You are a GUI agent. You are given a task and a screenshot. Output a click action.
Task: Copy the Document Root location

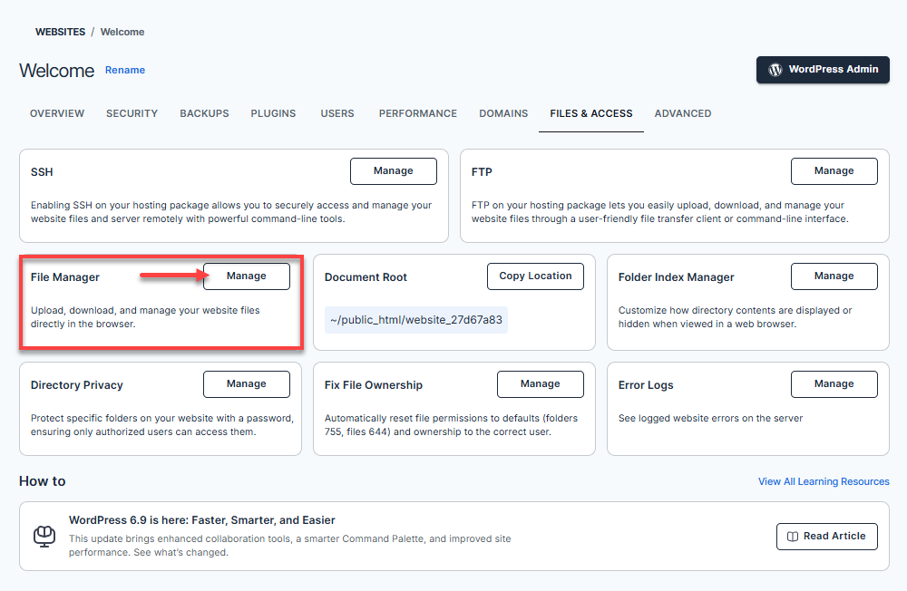(535, 276)
